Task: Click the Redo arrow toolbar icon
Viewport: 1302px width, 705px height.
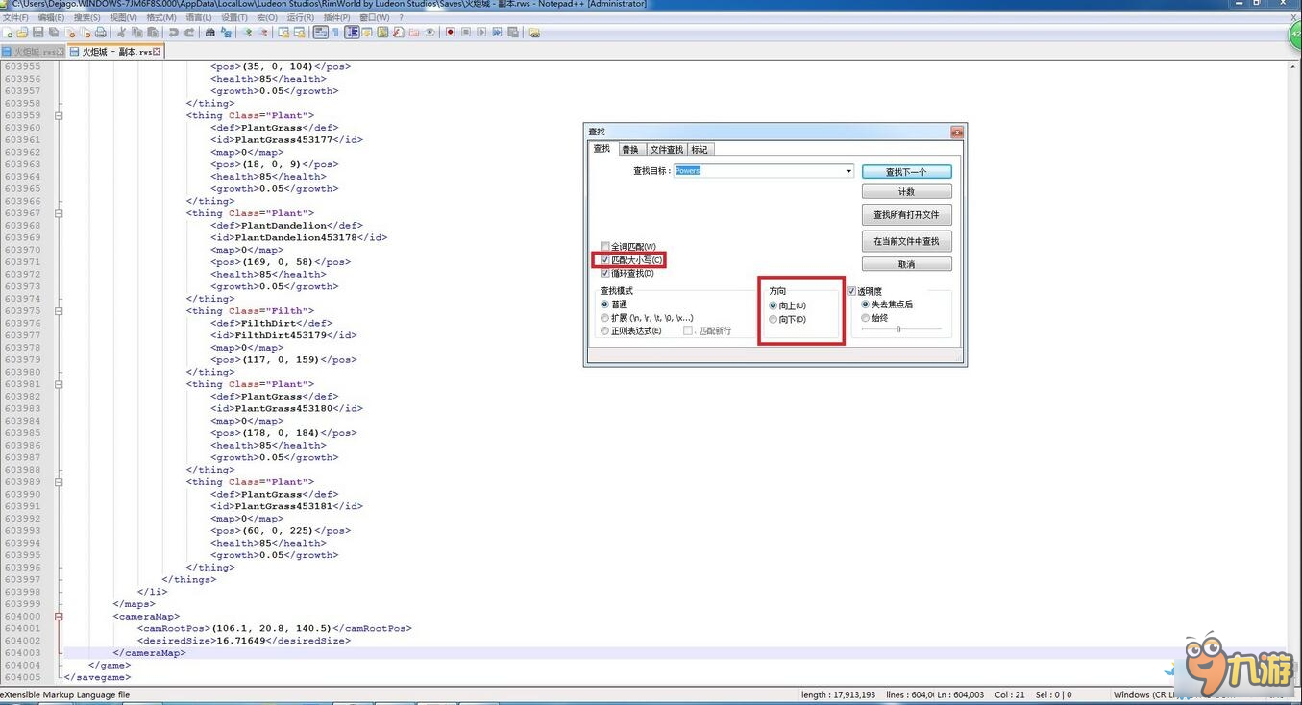Action: coord(189,32)
